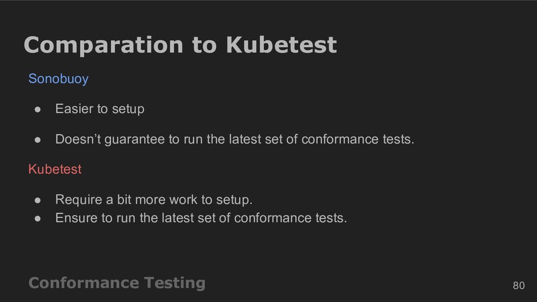Click the bullet dot before 'Doesn't guarantee'

38,139
